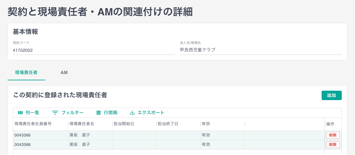Sort by 担当開始日 column header
The width and height of the screenshot is (355, 155).
pos(124,124)
